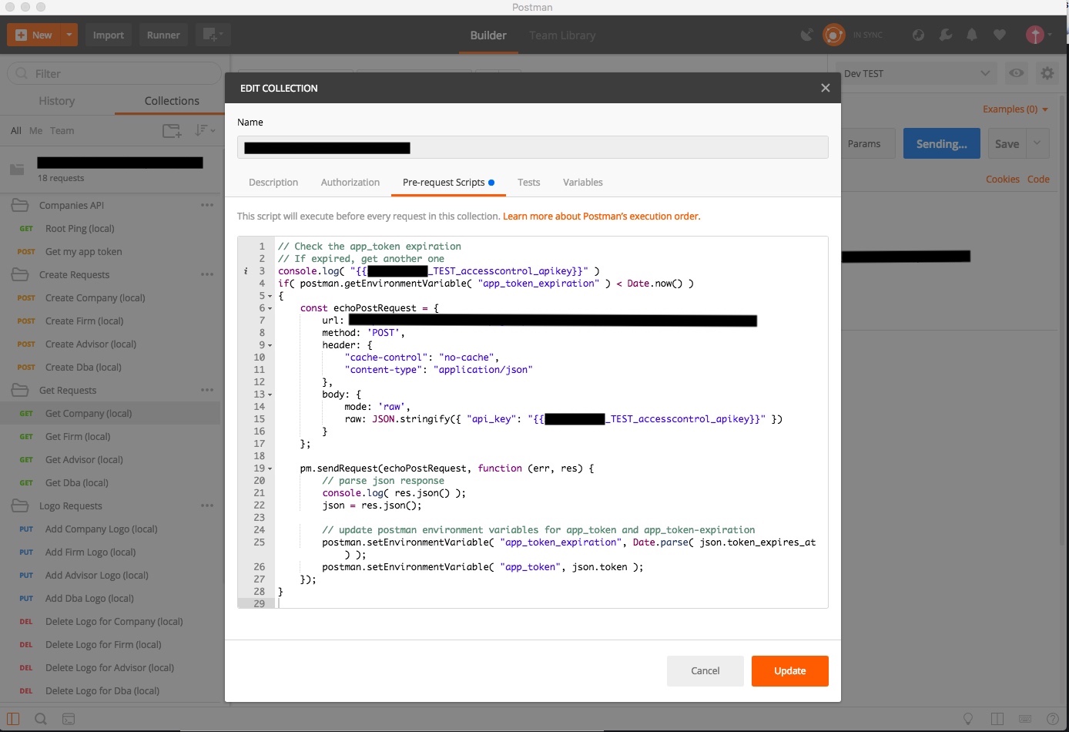This screenshot has width=1069, height=732.
Task: Expand the Logo Requests folder
Action: pyautogui.click(x=70, y=506)
